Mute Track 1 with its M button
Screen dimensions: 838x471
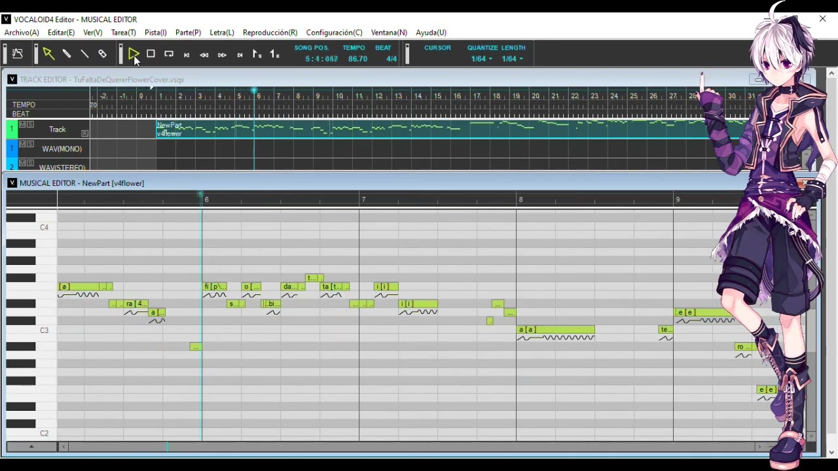(23, 124)
